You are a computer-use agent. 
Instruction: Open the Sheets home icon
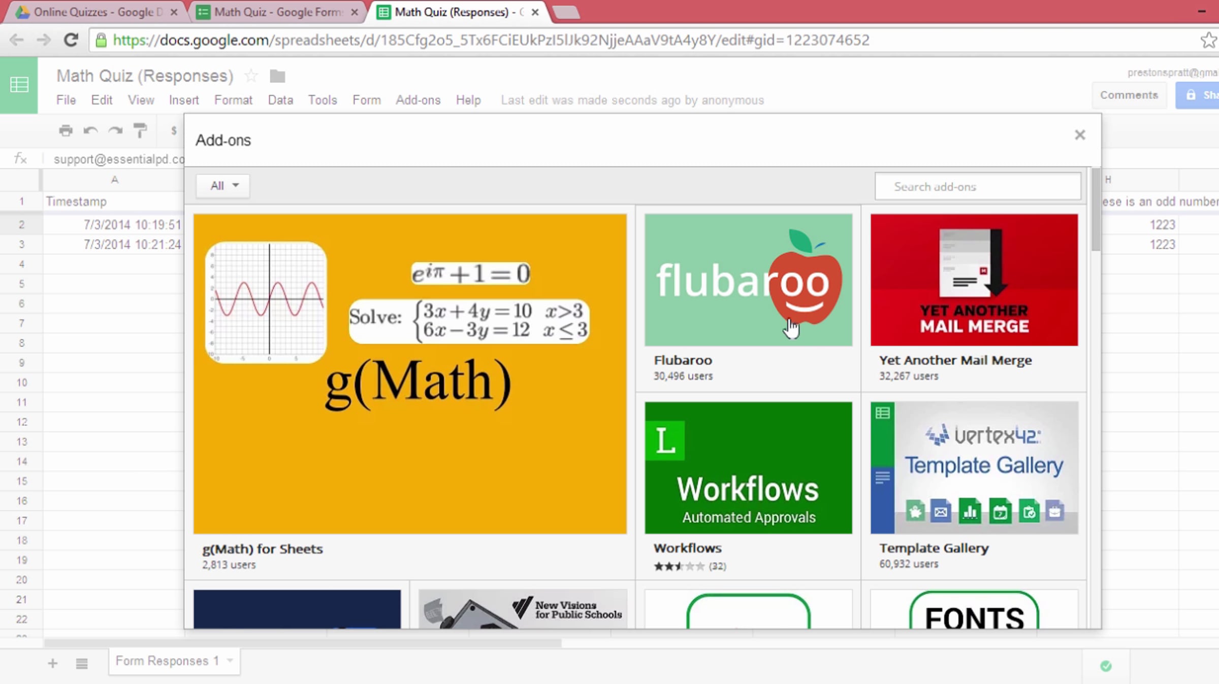pos(19,85)
